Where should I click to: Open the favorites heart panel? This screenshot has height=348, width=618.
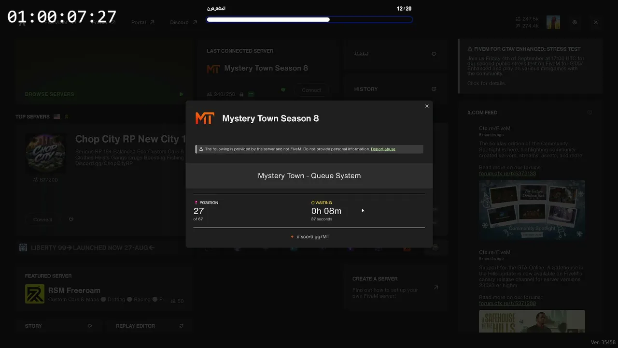(394, 54)
